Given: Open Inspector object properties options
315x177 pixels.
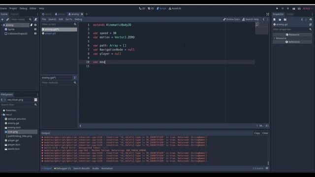Looking at the screenshot, I should pyautogui.click(x=311, y=25).
